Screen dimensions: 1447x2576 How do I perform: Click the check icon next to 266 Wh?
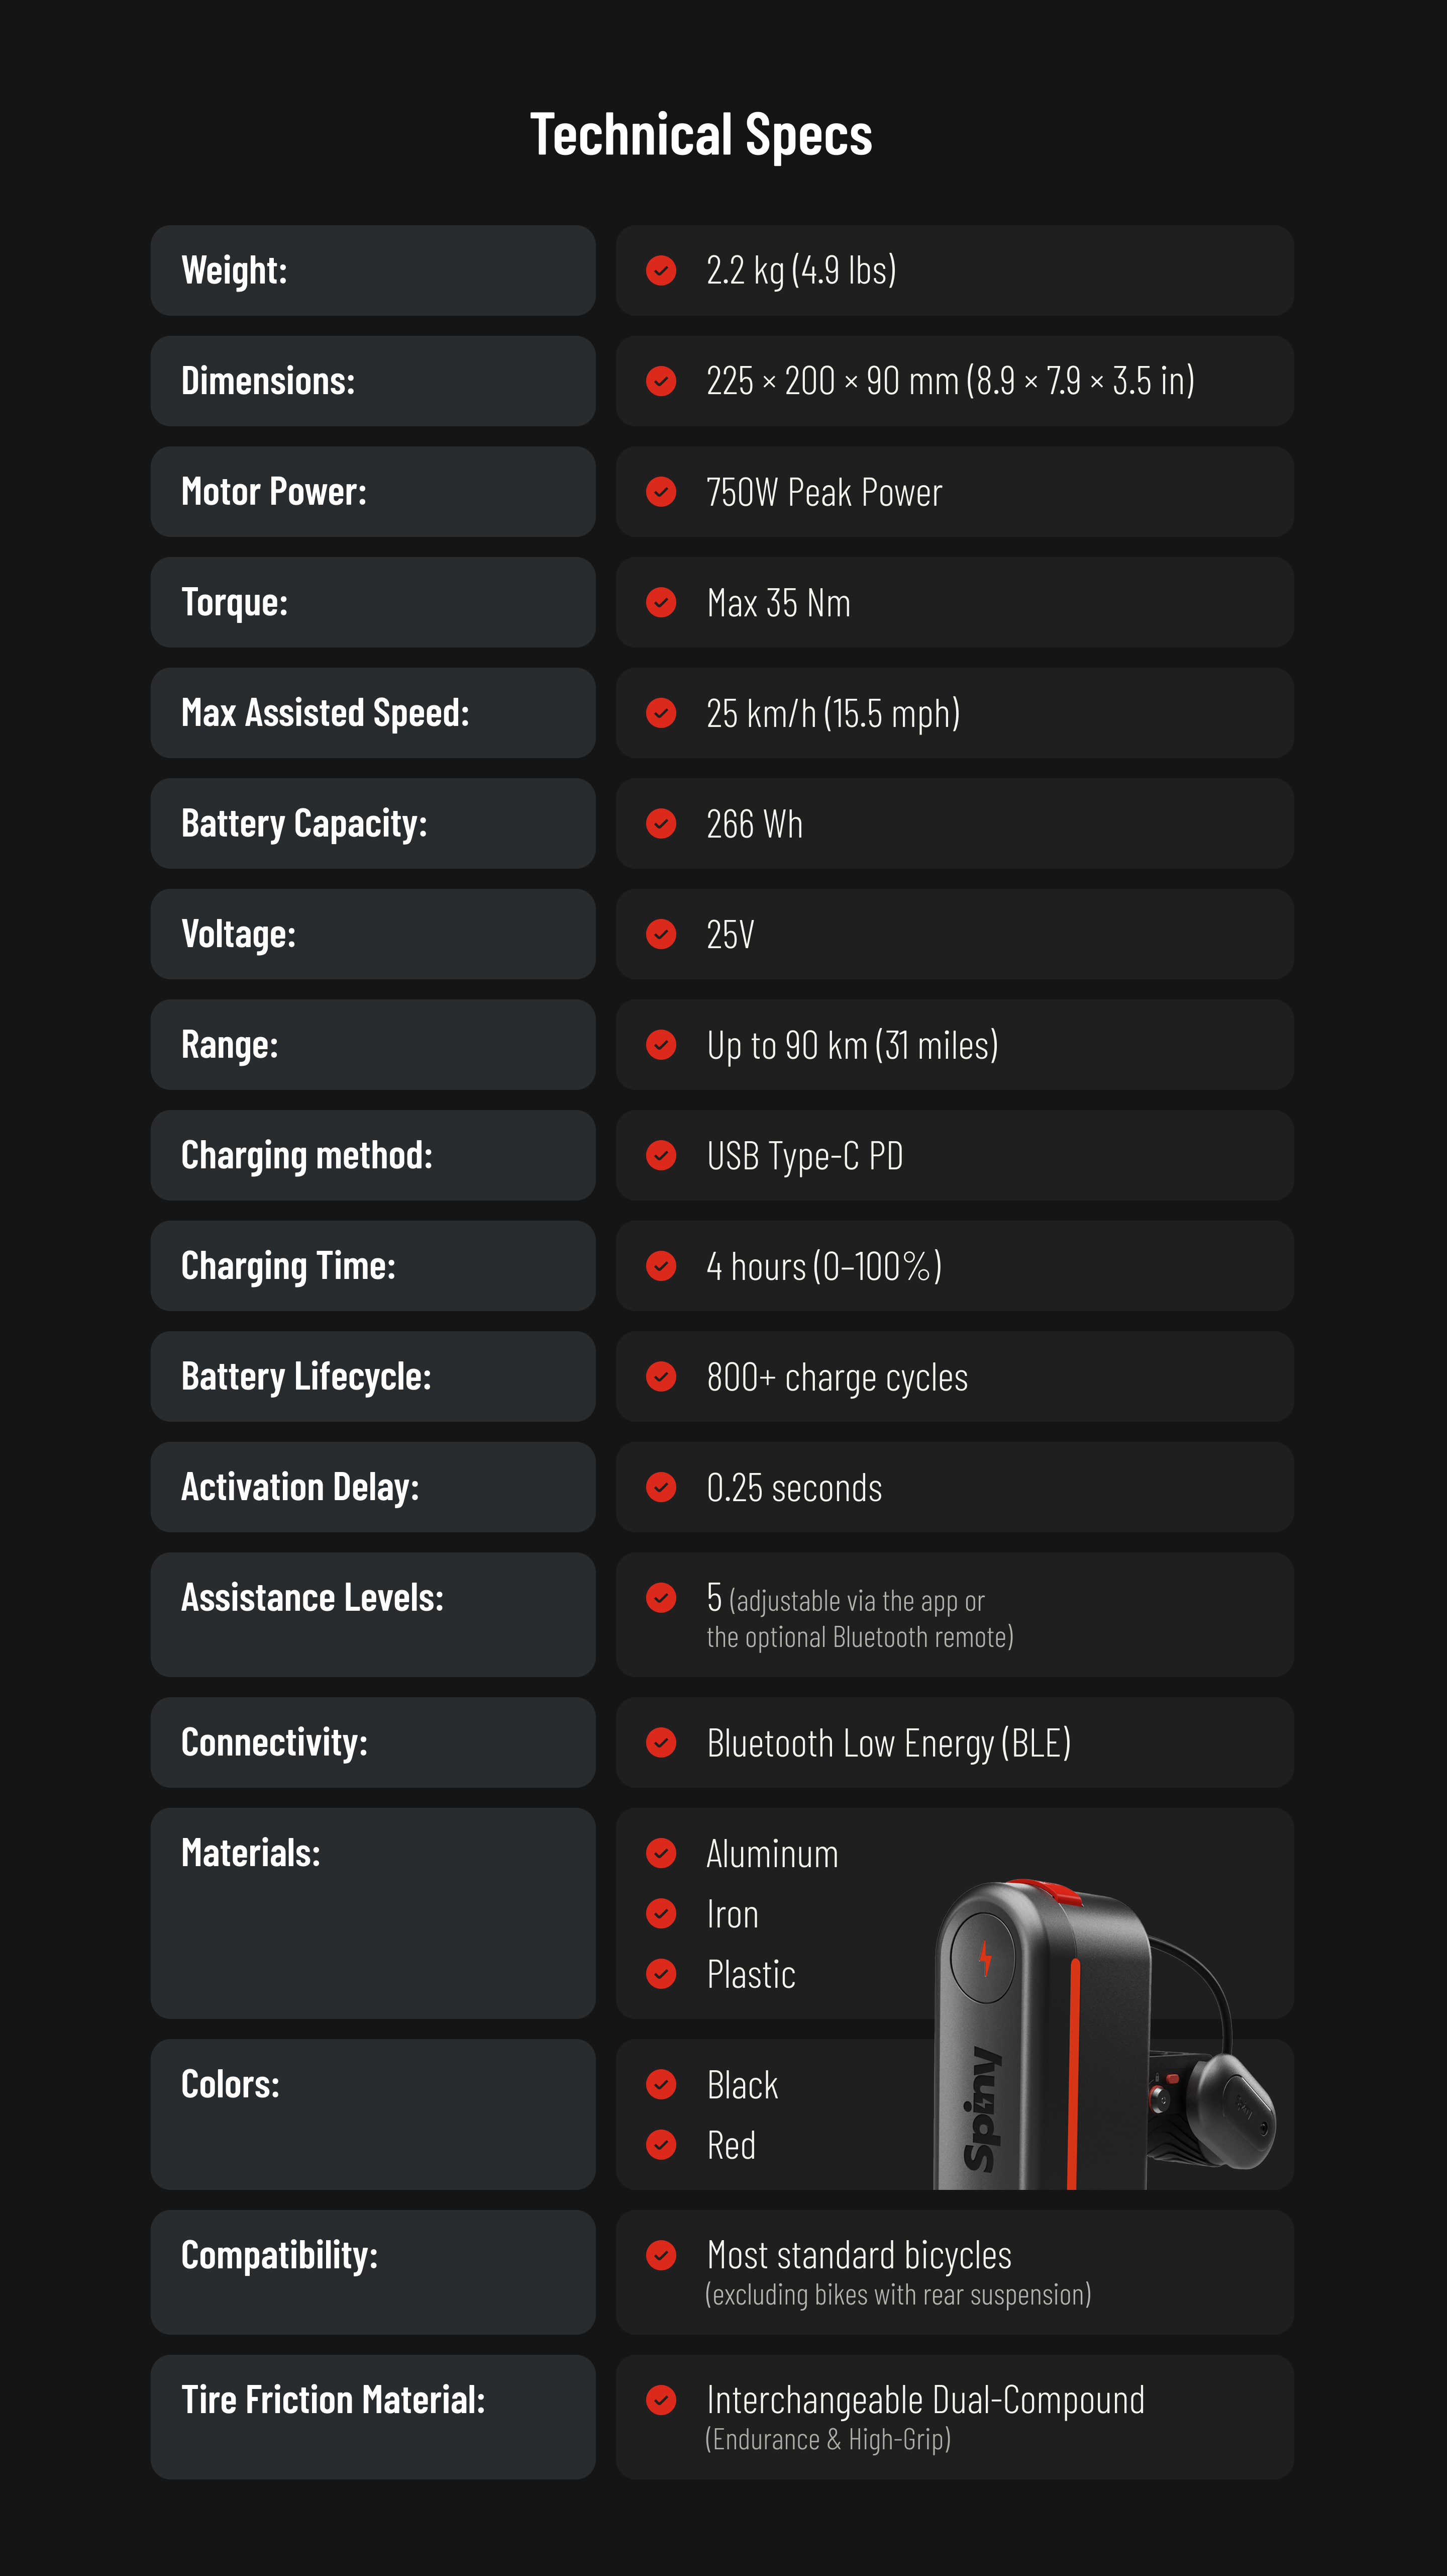pyautogui.click(x=661, y=824)
